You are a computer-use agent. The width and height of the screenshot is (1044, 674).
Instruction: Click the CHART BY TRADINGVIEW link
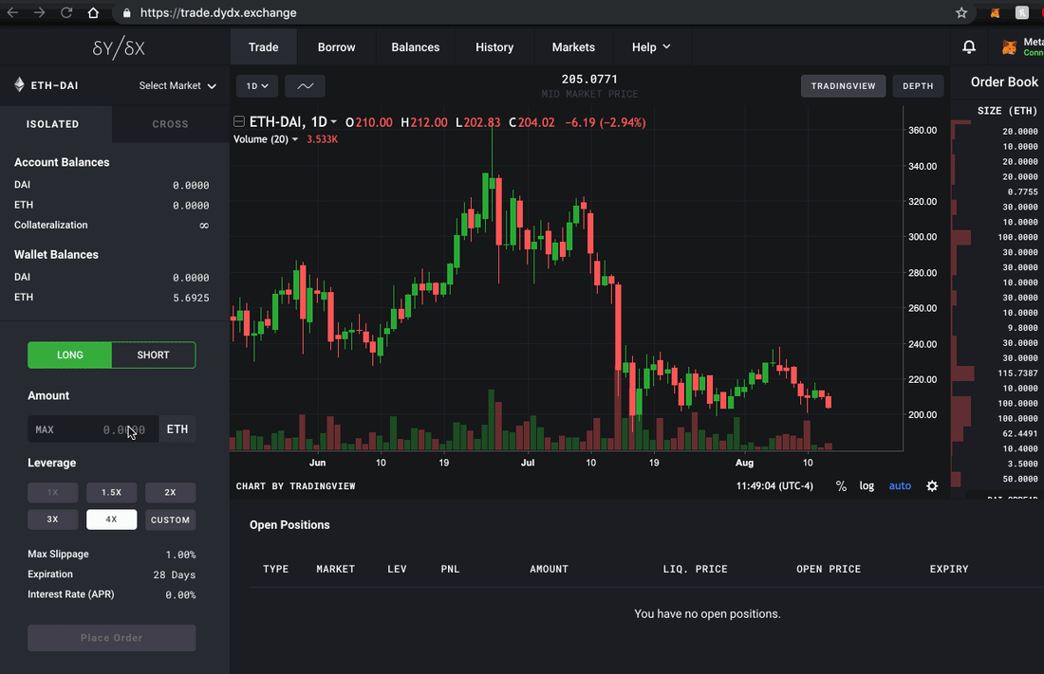(295, 486)
